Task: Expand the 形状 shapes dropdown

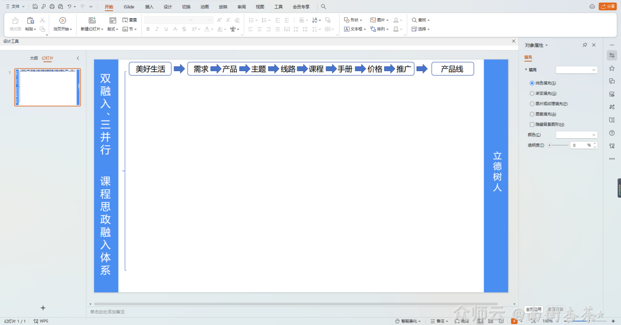Action: point(353,20)
